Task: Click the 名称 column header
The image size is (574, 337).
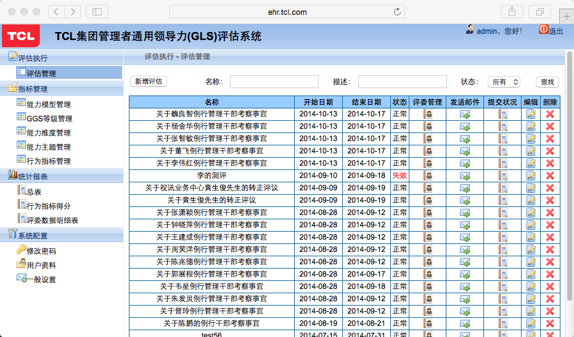Action: (x=211, y=102)
